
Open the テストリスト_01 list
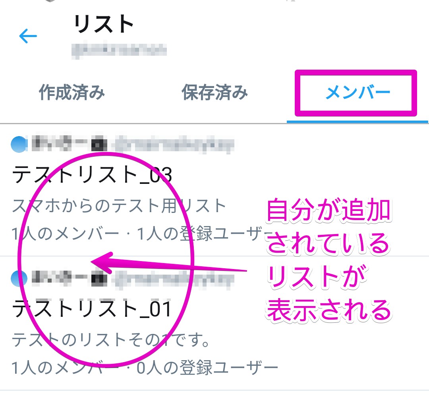tap(92, 309)
